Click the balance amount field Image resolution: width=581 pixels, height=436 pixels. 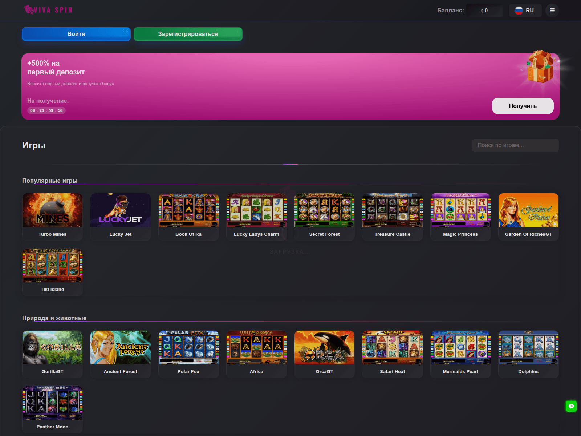pyautogui.click(x=484, y=11)
